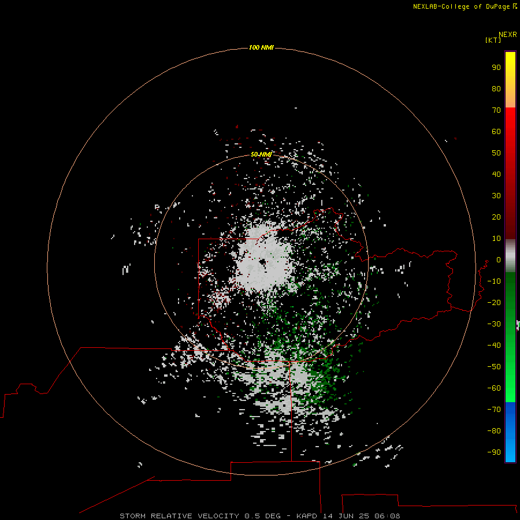The image size is (520, 520).
Task: Click the 60 value on the velocity scale
Action: tap(496, 132)
